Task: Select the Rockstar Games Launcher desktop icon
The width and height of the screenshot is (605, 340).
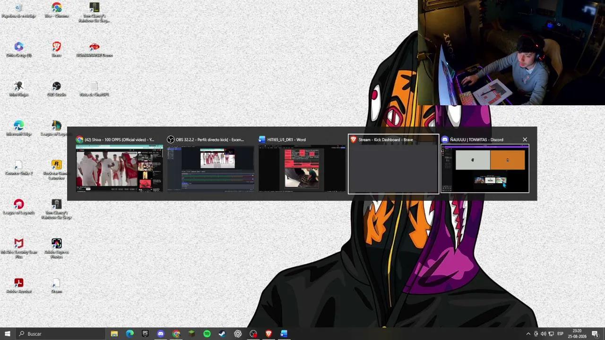Action: [57, 170]
